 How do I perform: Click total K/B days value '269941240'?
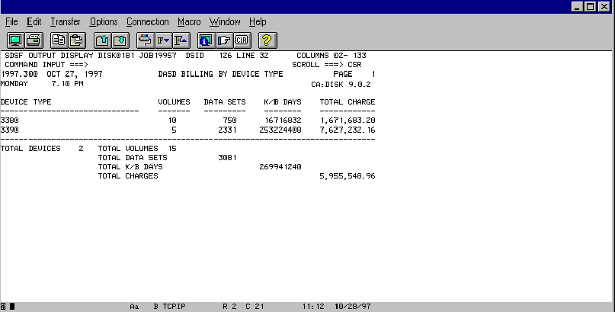(280, 167)
